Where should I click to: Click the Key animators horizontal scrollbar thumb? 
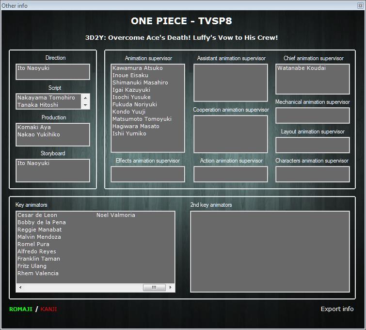pyautogui.click(x=154, y=287)
